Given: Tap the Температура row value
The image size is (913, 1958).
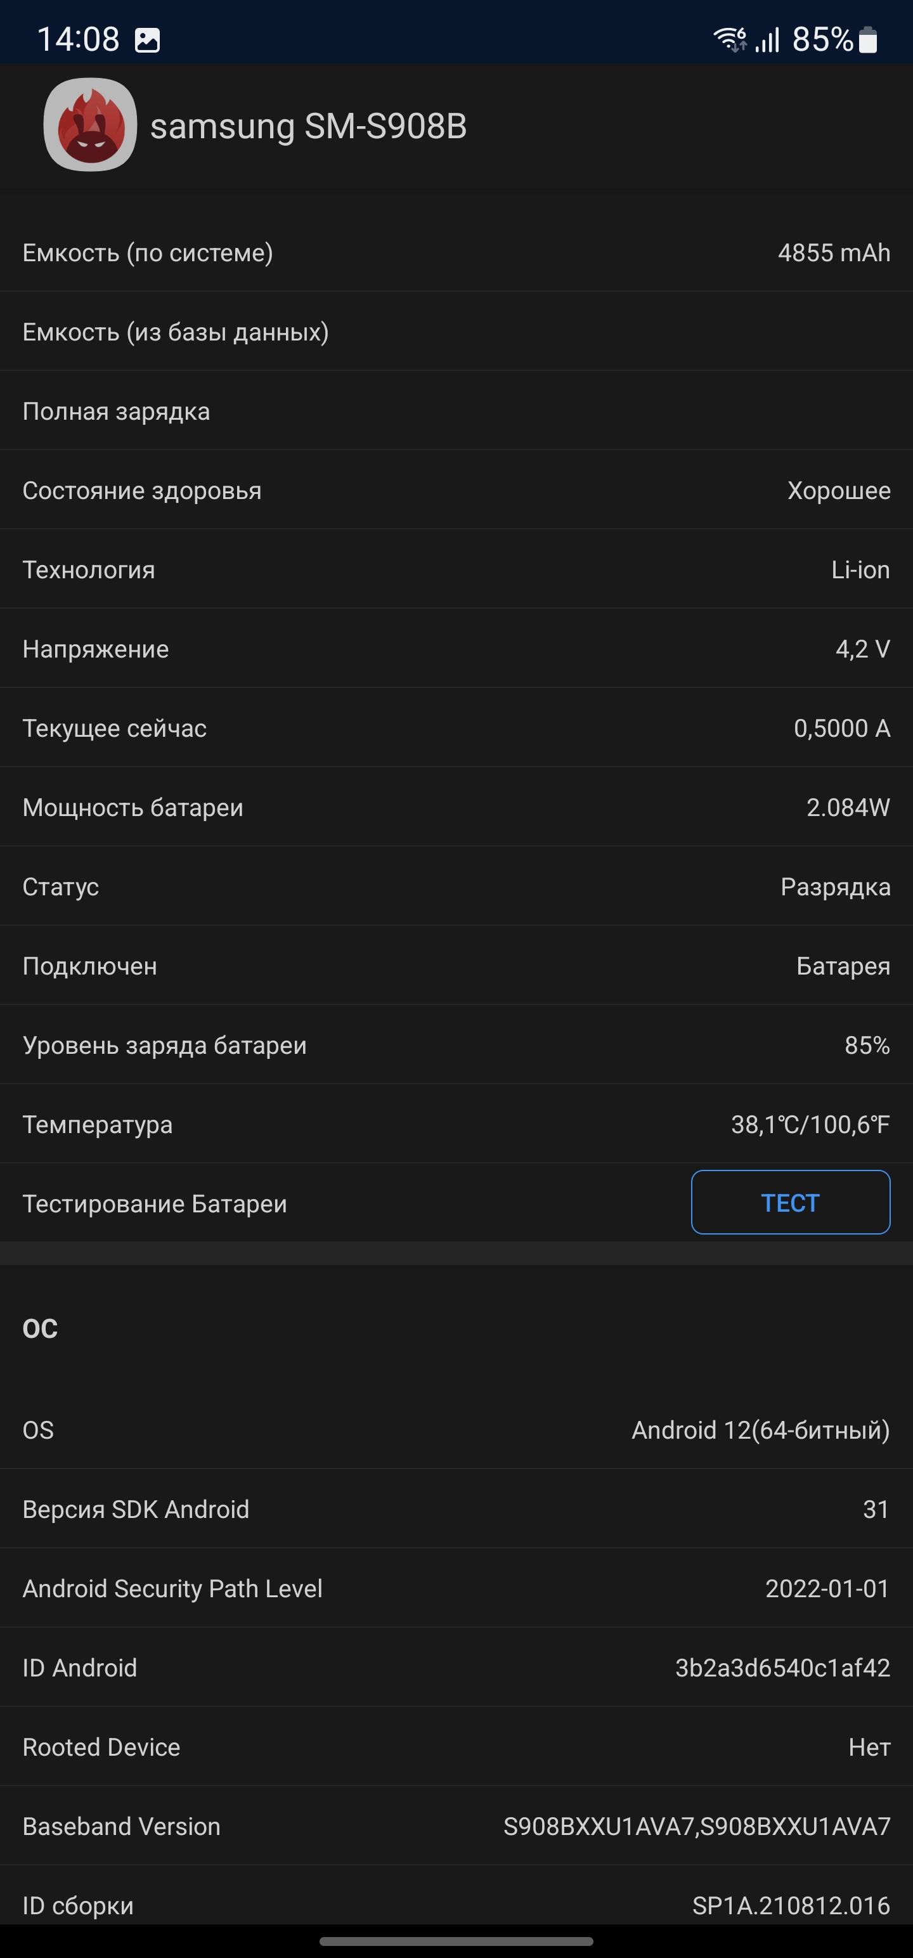Looking at the screenshot, I should (810, 1124).
